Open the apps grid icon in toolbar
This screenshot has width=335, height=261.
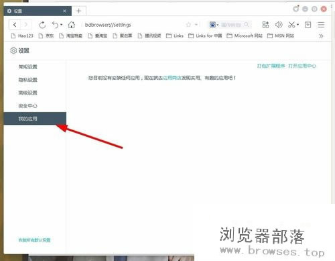pos(265,25)
